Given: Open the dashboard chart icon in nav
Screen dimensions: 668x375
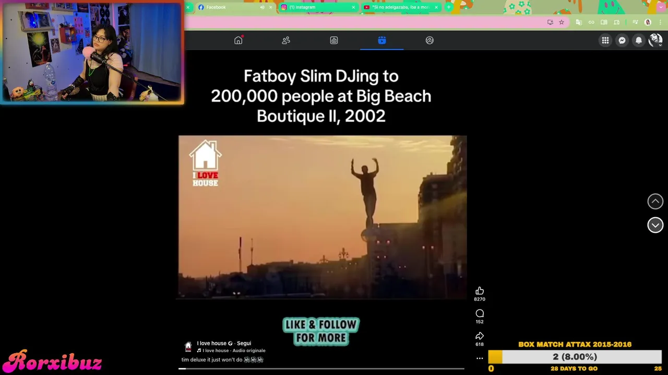Looking at the screenshot, I should pos(334,40).
